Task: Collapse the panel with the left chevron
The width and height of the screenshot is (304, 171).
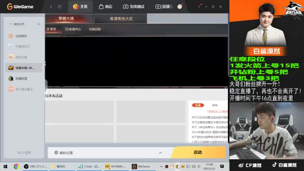Action: click(46, 90)
